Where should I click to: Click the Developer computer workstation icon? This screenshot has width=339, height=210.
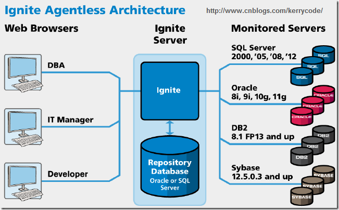23,182
